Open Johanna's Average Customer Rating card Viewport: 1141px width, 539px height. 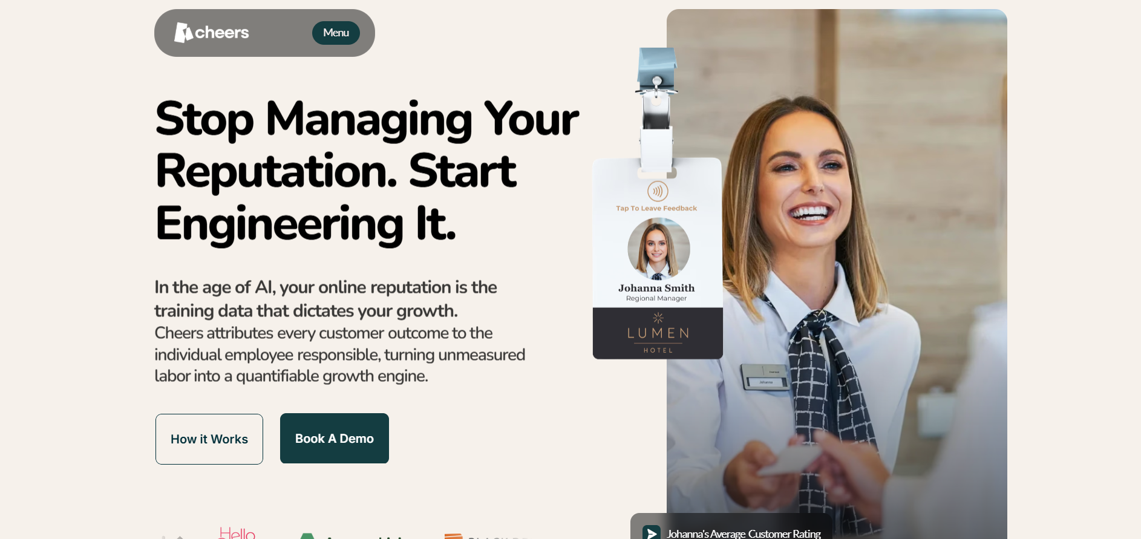[731, 527]
